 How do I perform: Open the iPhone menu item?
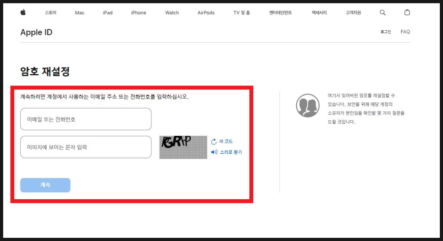(138, 13)
